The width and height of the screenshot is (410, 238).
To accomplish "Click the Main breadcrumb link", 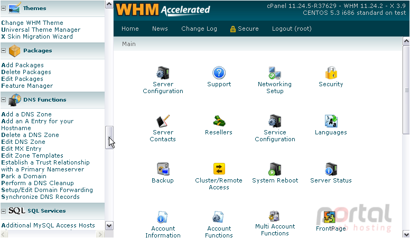I will [129, 44].
